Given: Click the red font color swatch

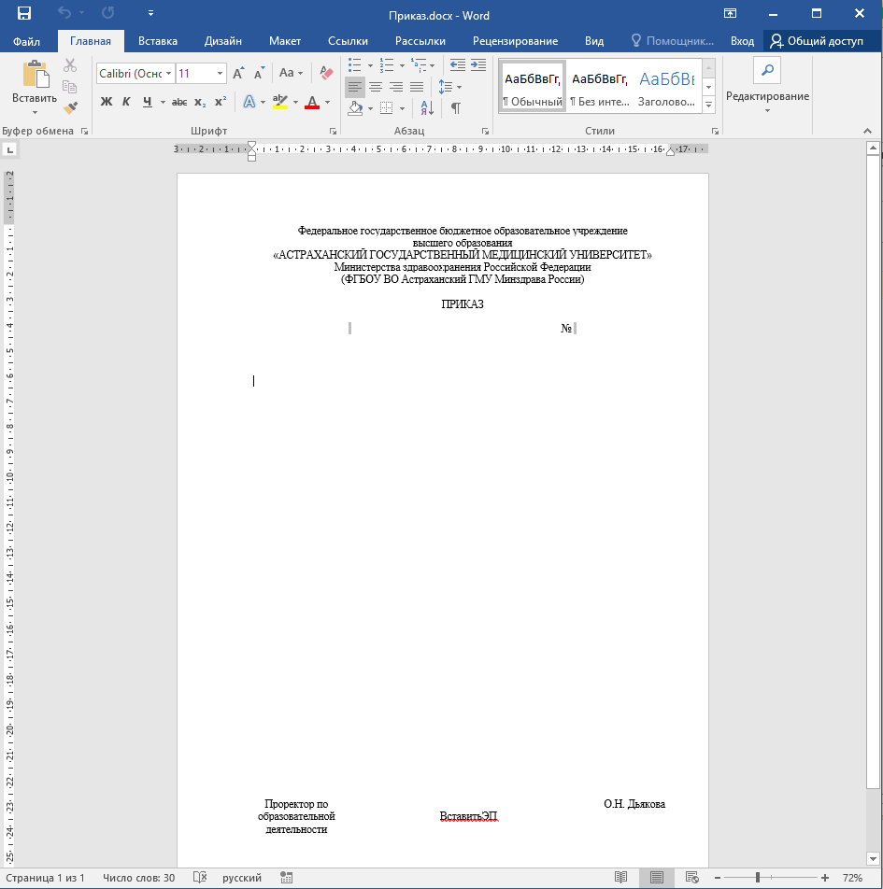Looking at the screenshot, I should pos(312,102).
